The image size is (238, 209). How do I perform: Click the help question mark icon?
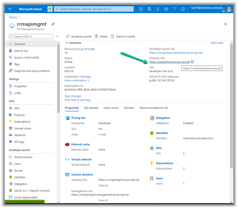(x=175, y=9)
